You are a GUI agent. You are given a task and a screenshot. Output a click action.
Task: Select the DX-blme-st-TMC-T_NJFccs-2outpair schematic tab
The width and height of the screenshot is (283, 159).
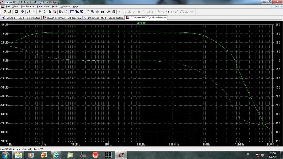(x=104, y=17)
